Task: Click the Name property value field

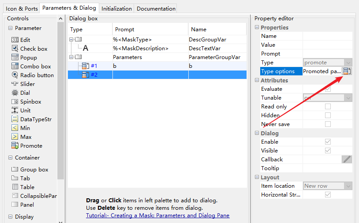Action: click(x=327, y=36)
